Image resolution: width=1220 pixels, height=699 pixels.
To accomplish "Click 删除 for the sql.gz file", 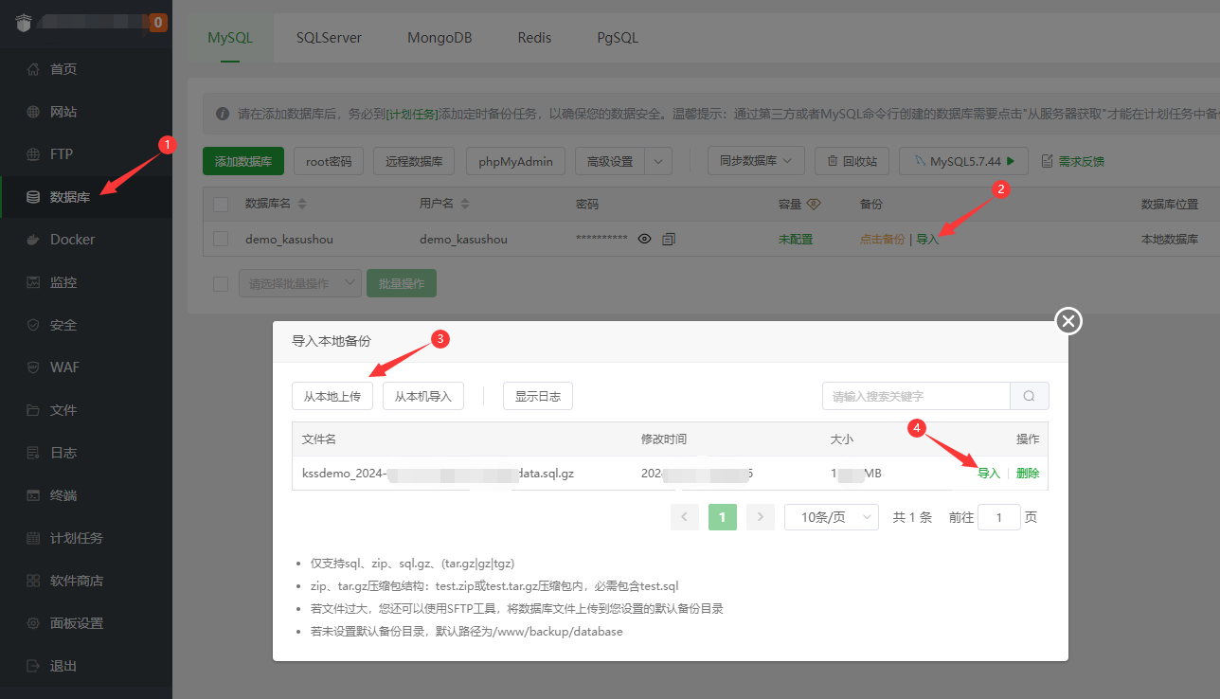I will pos(1028,473).
